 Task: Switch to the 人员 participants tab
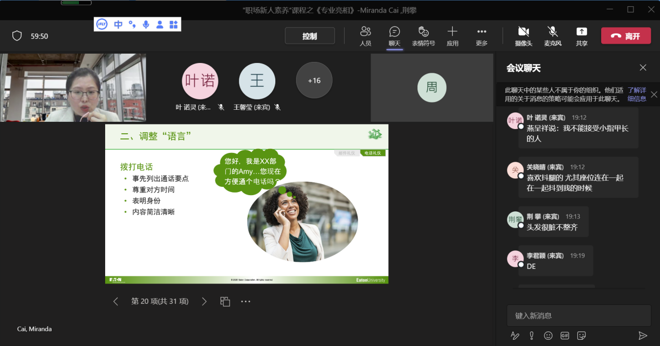[x=365, y=36]
